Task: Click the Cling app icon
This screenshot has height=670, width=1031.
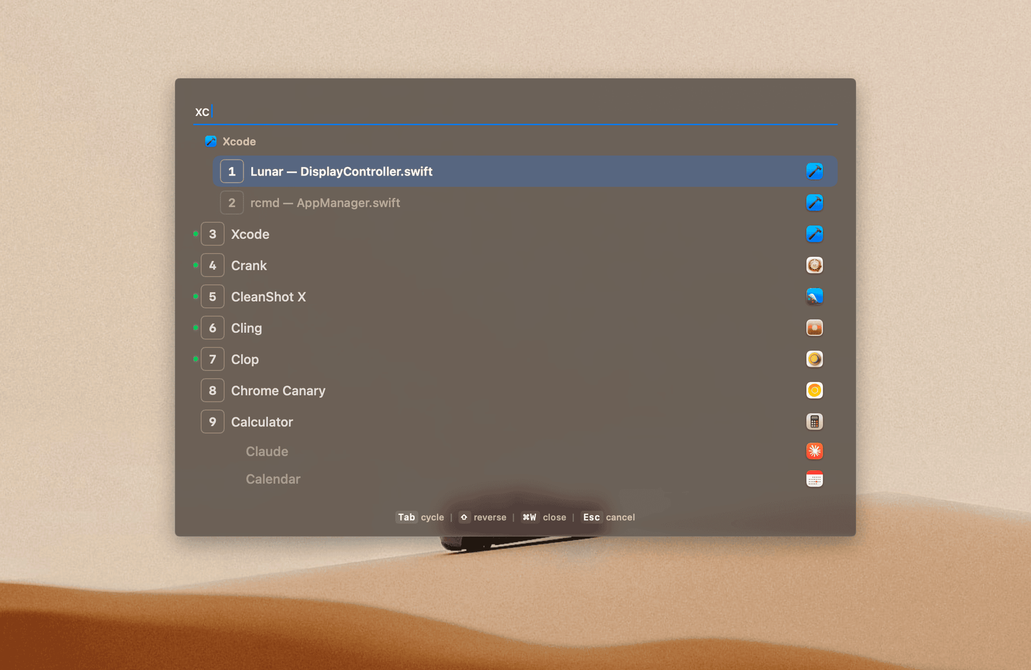Action: (814, 327)
